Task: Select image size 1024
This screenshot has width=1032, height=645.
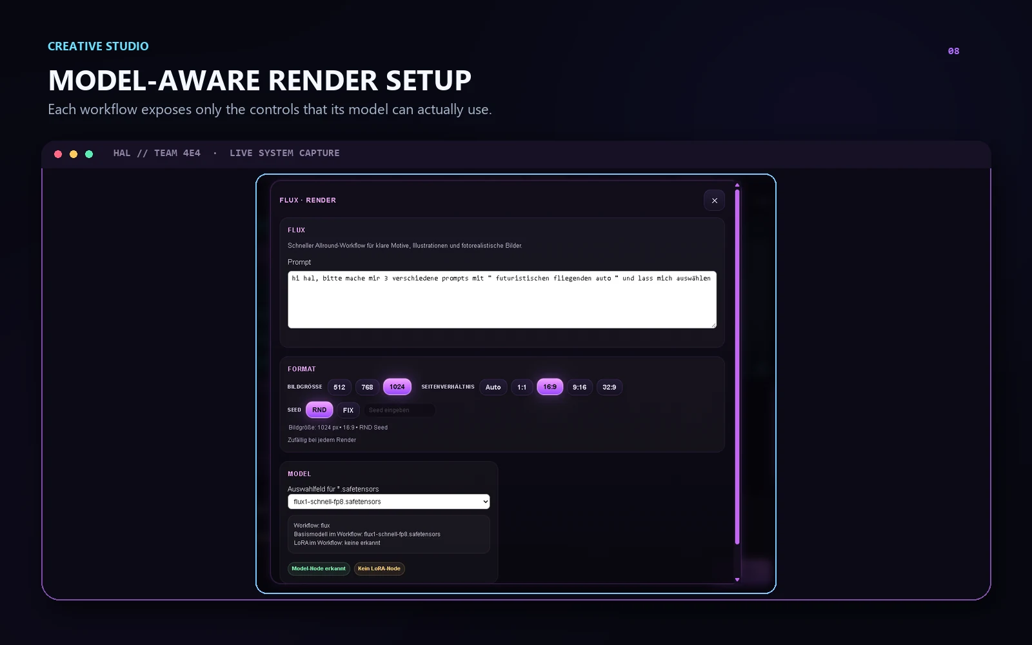Action: click(x=397, y=387)
